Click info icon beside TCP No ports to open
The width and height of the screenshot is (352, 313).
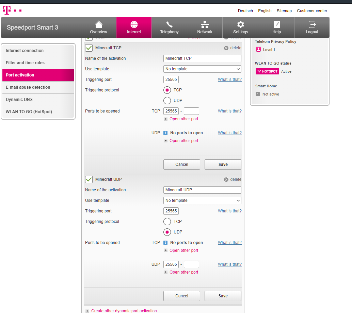click(165, 243)
